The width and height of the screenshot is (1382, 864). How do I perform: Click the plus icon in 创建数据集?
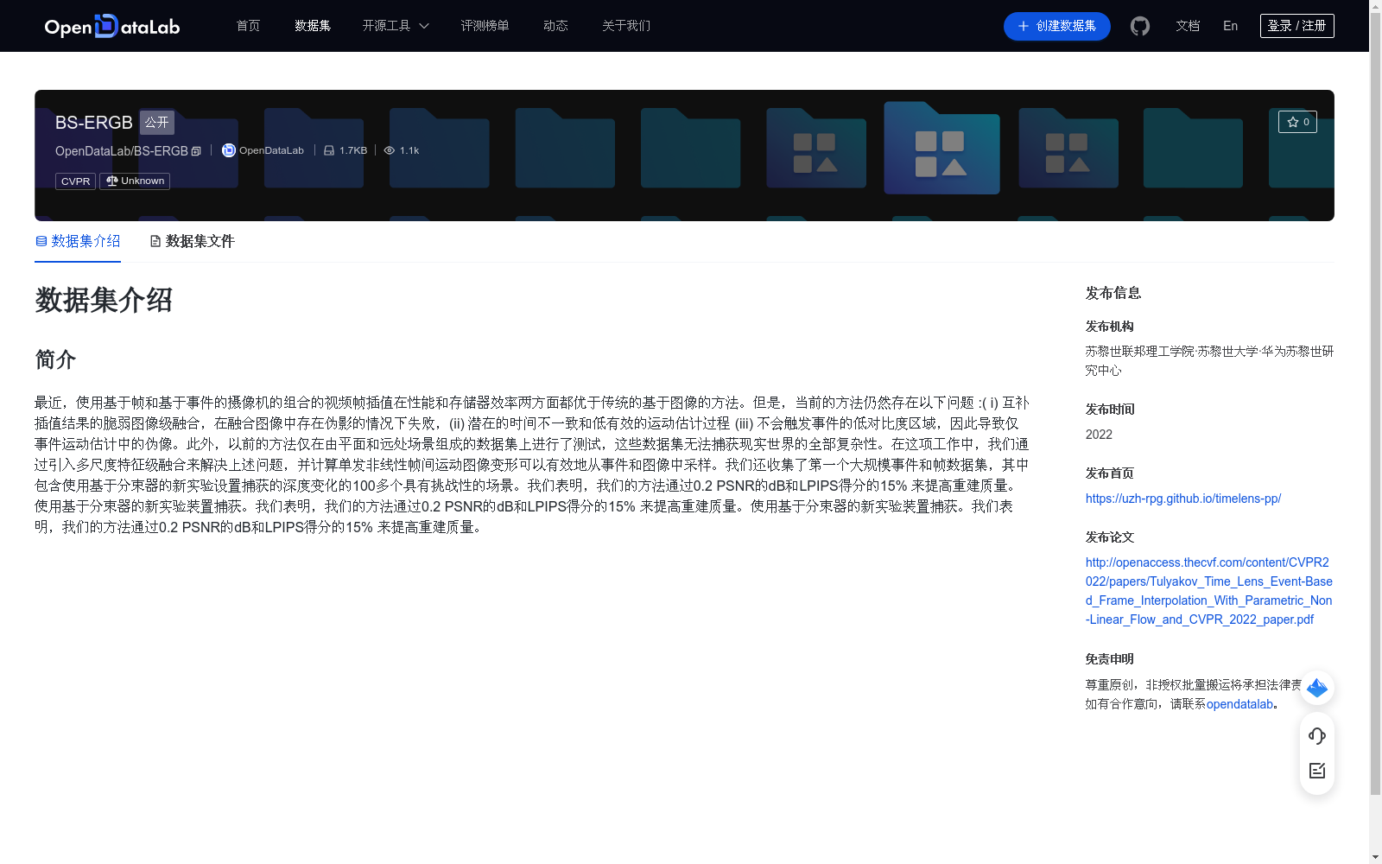1024,26
